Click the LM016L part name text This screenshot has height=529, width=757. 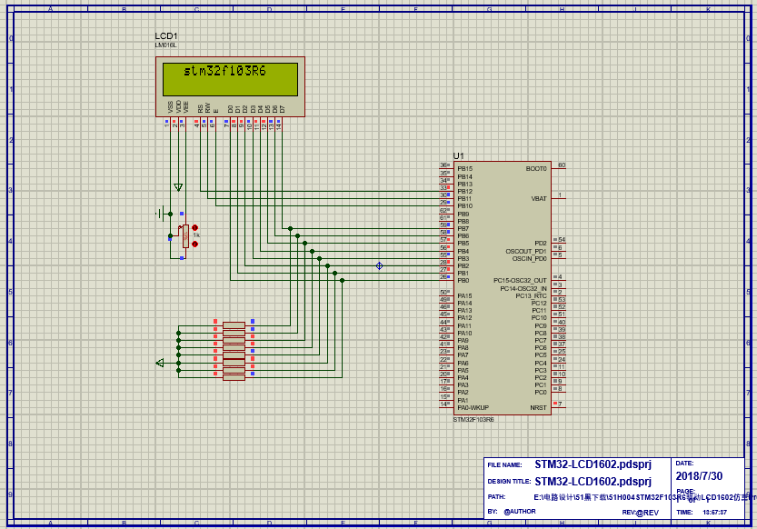(165, 45)
